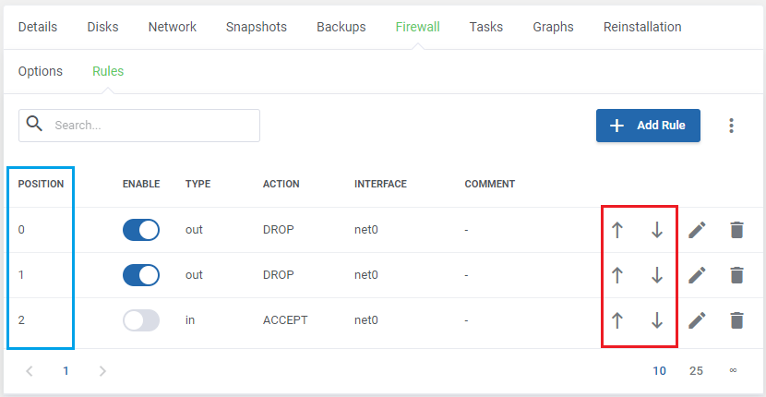
Task: Open the Backups tab
Action: tap(341, 27)
